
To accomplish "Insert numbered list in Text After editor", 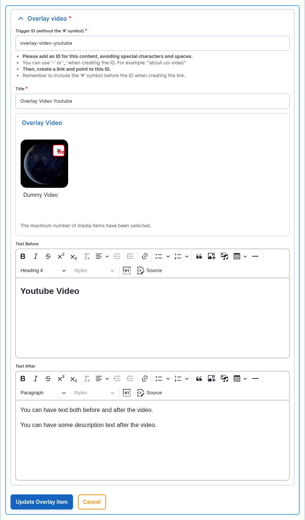I will pyautogui.click(x=178, y=379).
